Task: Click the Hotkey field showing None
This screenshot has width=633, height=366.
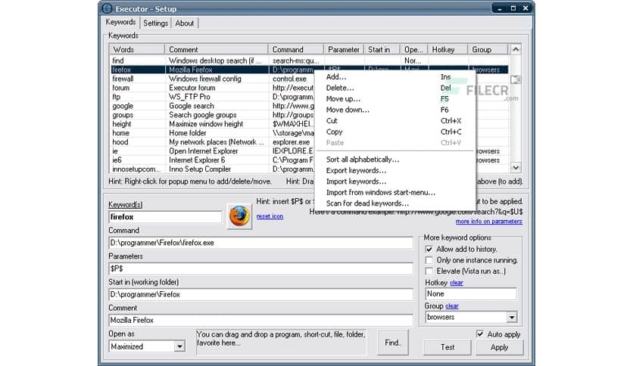Action: pos(471,294)
